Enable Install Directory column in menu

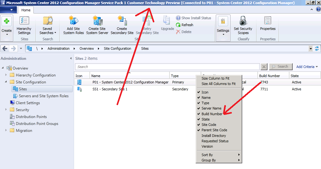[219, 136]
